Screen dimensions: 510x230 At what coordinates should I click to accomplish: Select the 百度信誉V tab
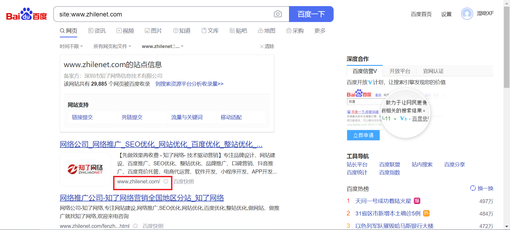coord(365,71)
